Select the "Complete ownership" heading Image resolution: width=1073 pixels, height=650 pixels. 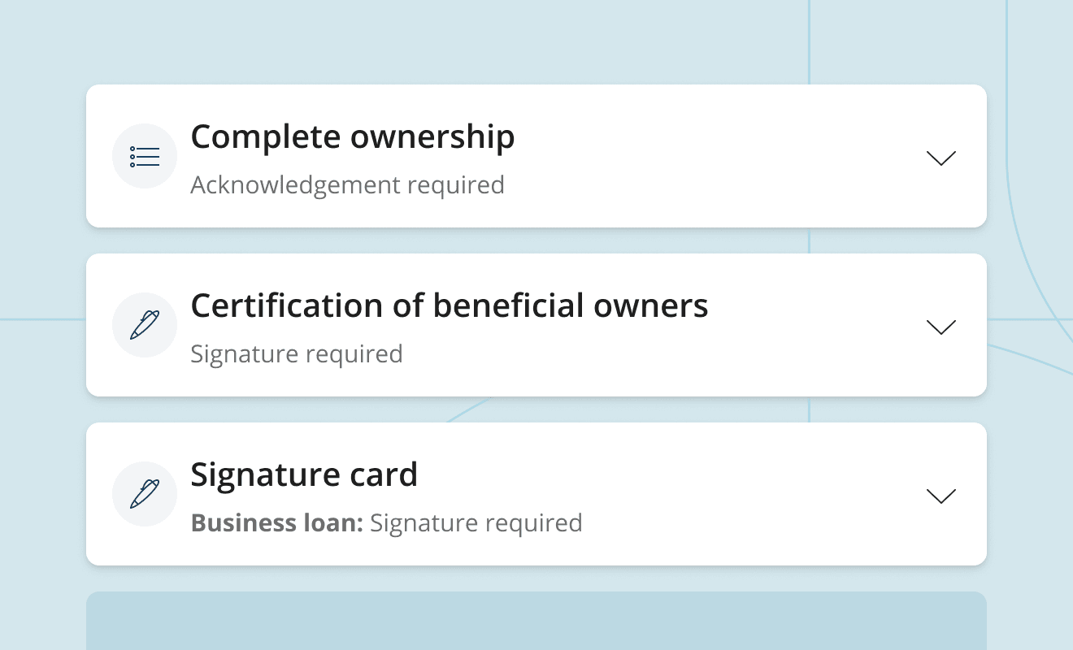click(352, 136)
